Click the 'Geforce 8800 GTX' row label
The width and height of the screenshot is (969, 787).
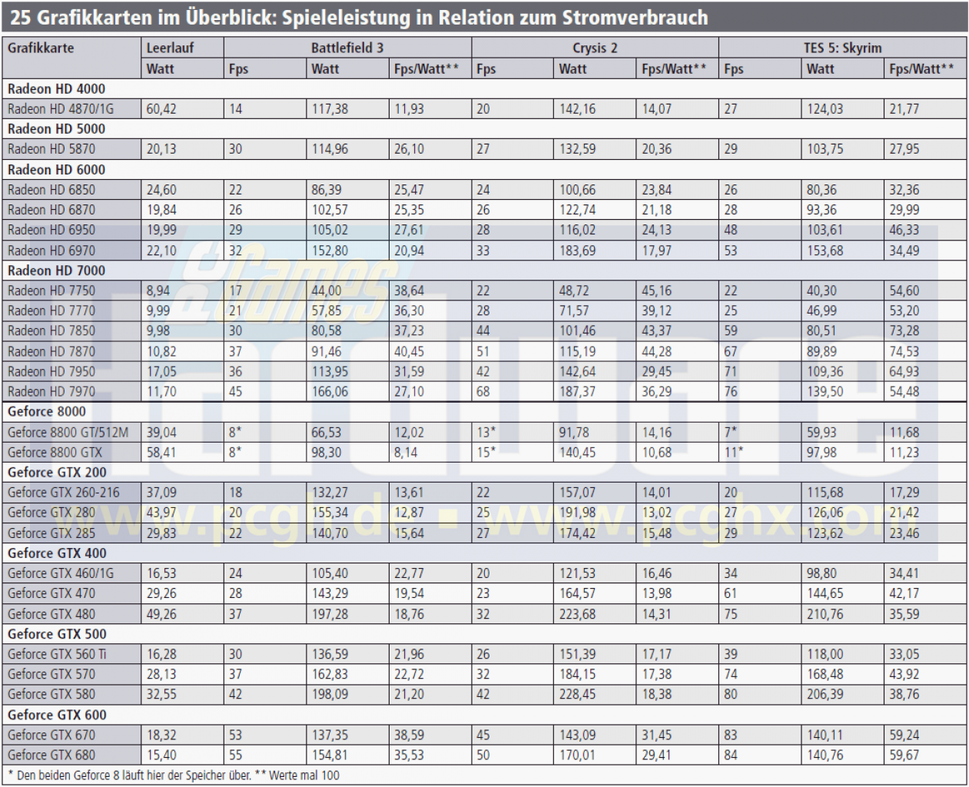55,452
